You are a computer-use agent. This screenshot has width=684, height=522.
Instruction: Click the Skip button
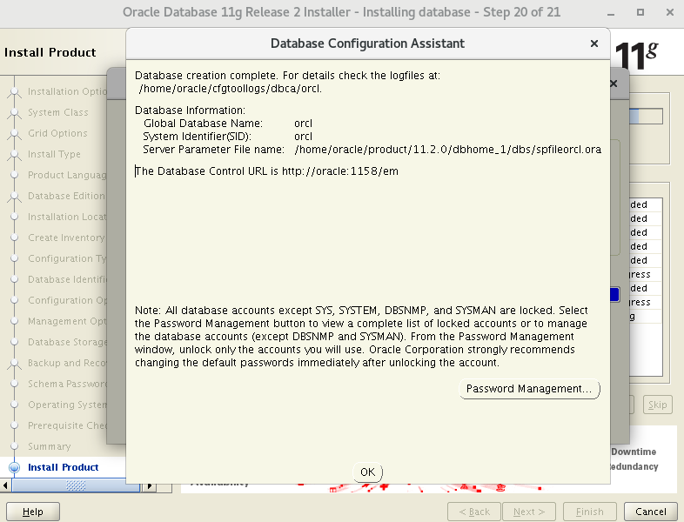(657, 405)
